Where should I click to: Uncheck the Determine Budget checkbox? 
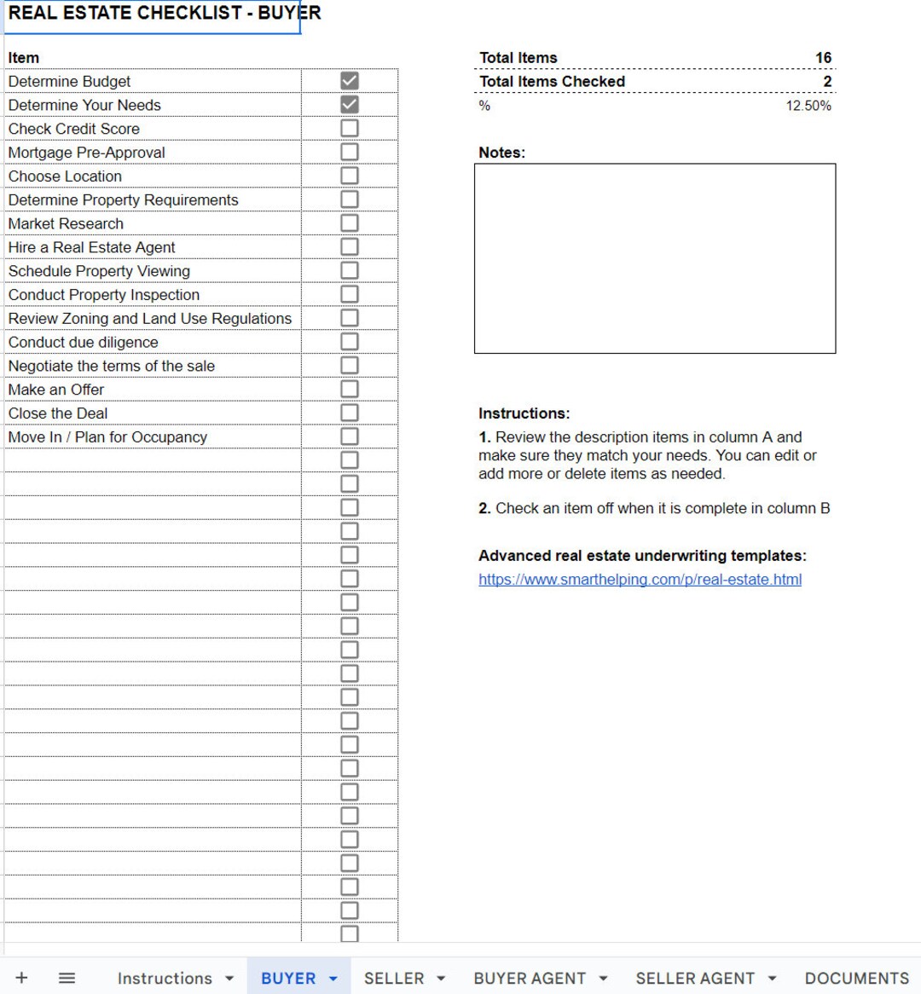349,80
